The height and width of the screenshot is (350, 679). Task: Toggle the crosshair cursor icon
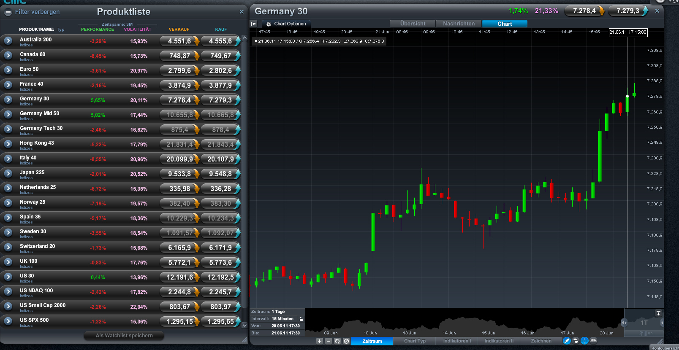click(x=584, y=341)
